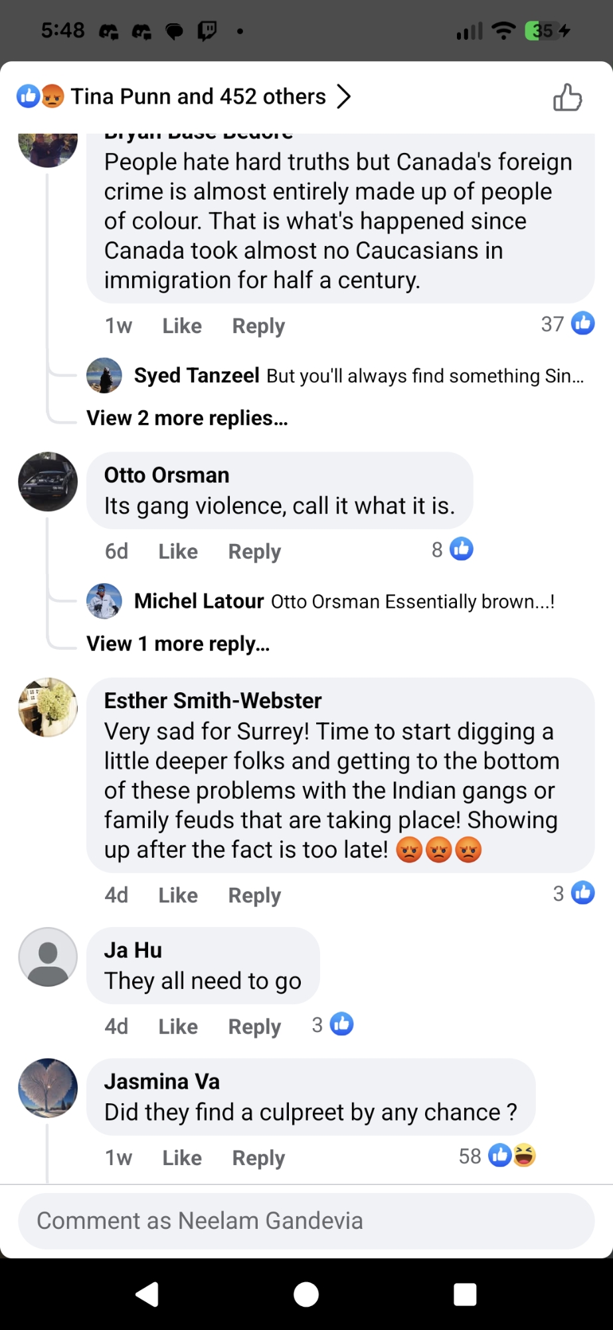Open Michel Latour's reply
The image size is (613, 1330).
[x=344, y=601]
